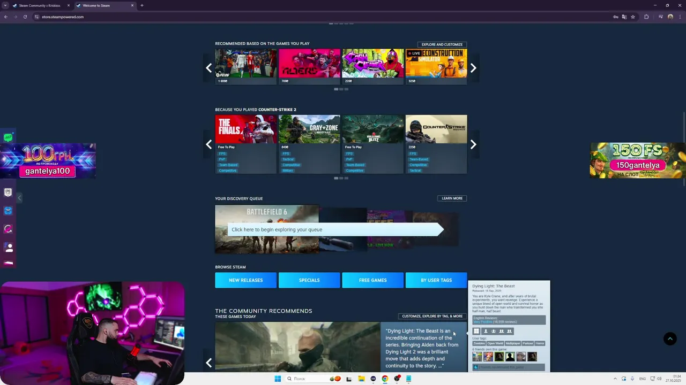Click Explore and Customize button
The width and height of the screenshot is (686, 385).
coord(442,44)
